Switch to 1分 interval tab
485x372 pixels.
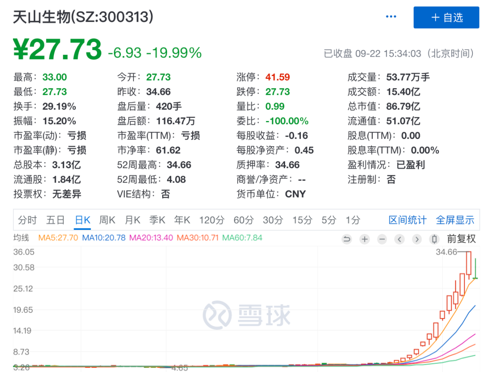(353, 220)
